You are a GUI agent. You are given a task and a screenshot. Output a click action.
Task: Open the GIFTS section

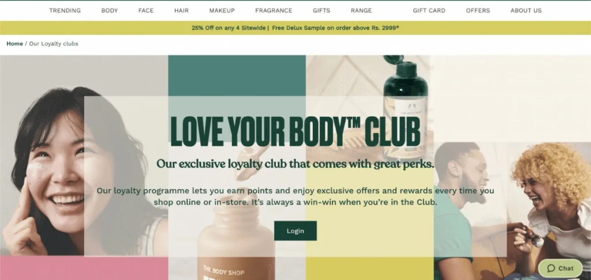point(321,10)
